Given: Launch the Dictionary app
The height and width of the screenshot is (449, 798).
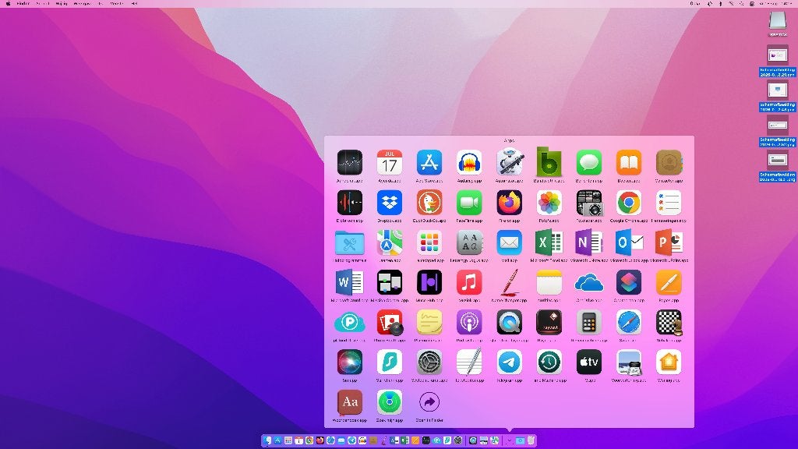Looking at the screenshot, I should pos(350,402).
